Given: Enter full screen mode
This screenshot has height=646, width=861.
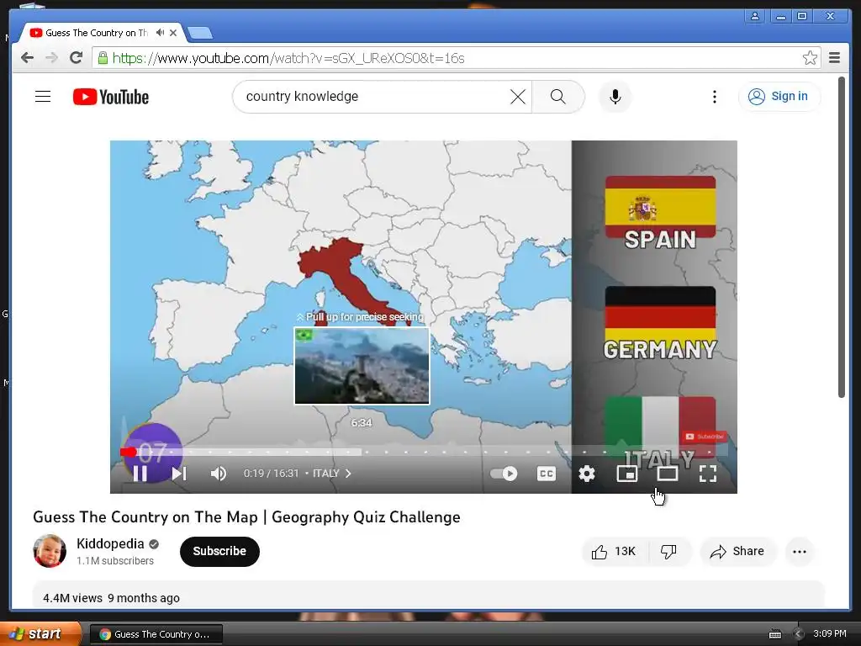Looking at the screenshot, I should click(708, 474).
